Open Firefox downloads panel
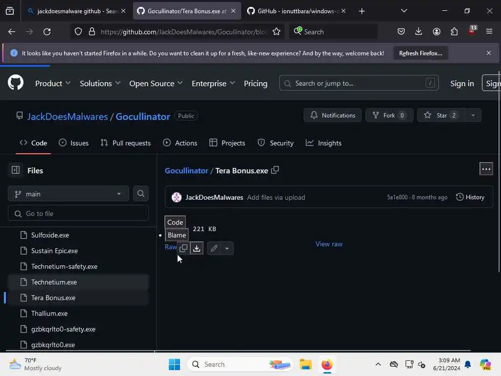Viewport: 501px width, 376px height. 419,31
